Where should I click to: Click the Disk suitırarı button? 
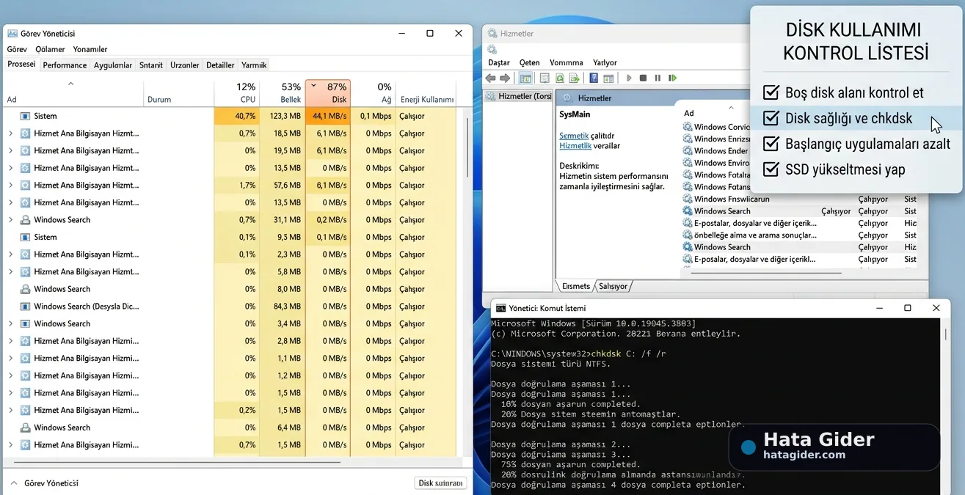coord(440,483)
